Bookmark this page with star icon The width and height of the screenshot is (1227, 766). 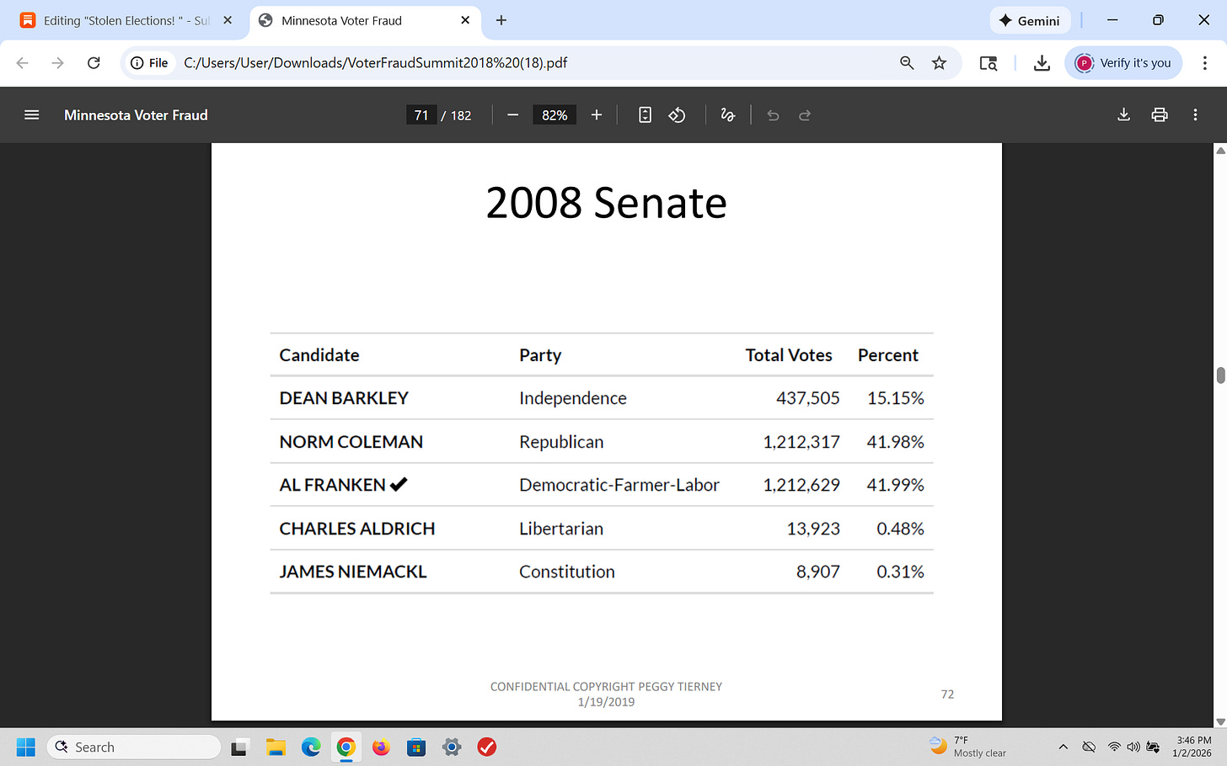(939, 63)
